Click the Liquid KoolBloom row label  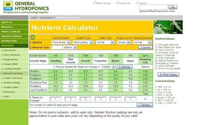point(39,90)
